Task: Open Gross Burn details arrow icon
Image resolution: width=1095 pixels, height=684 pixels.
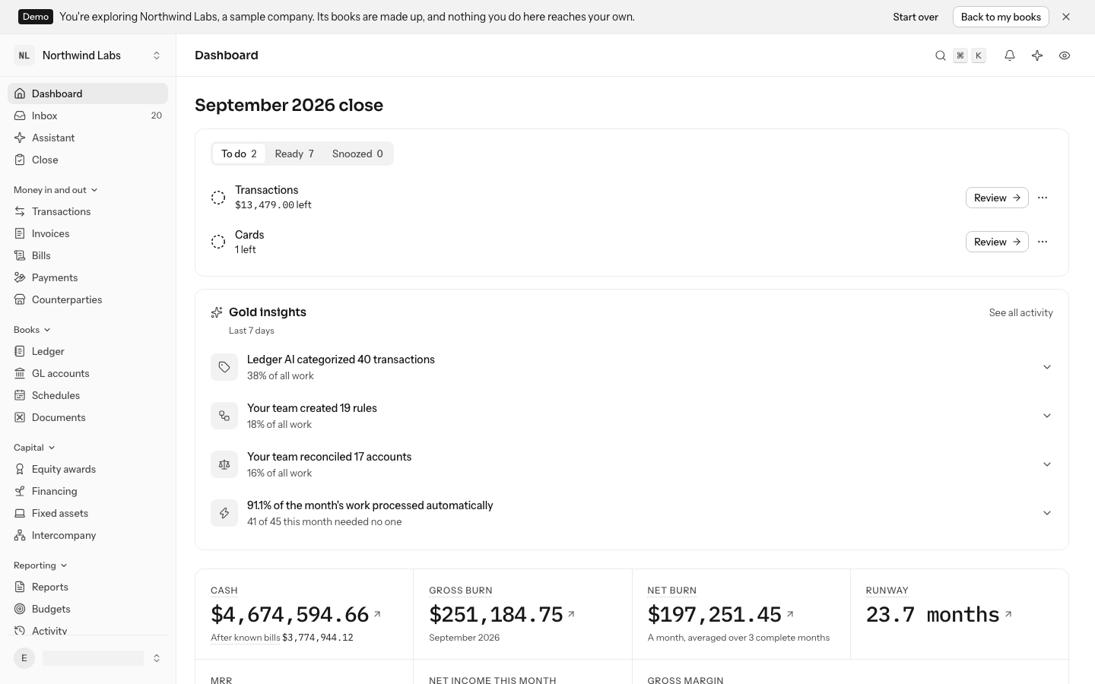Action: point(571,614)
